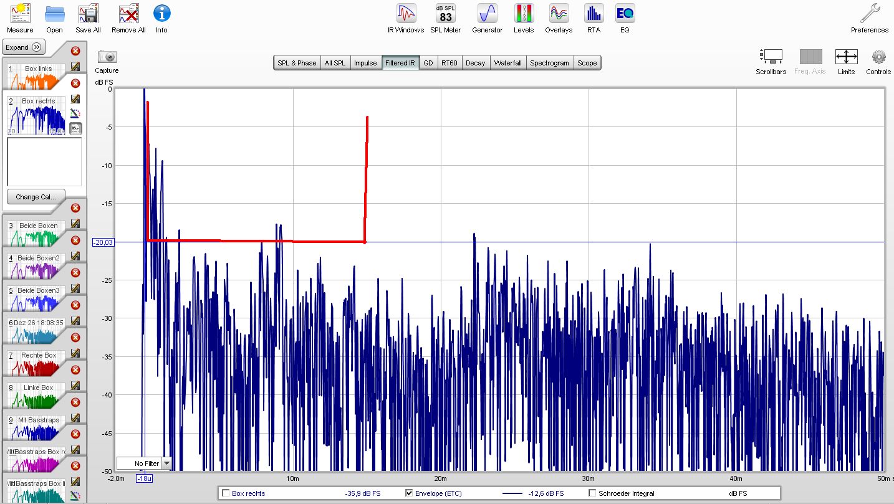Open the signal Generator tool
Screen dimensions: 894x504
[x=487, y=13]
